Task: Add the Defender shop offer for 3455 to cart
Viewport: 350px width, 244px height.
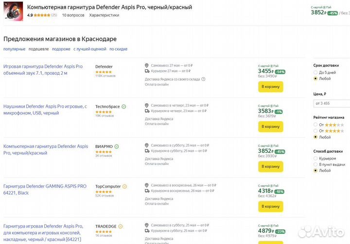Action: pos(271,87)
